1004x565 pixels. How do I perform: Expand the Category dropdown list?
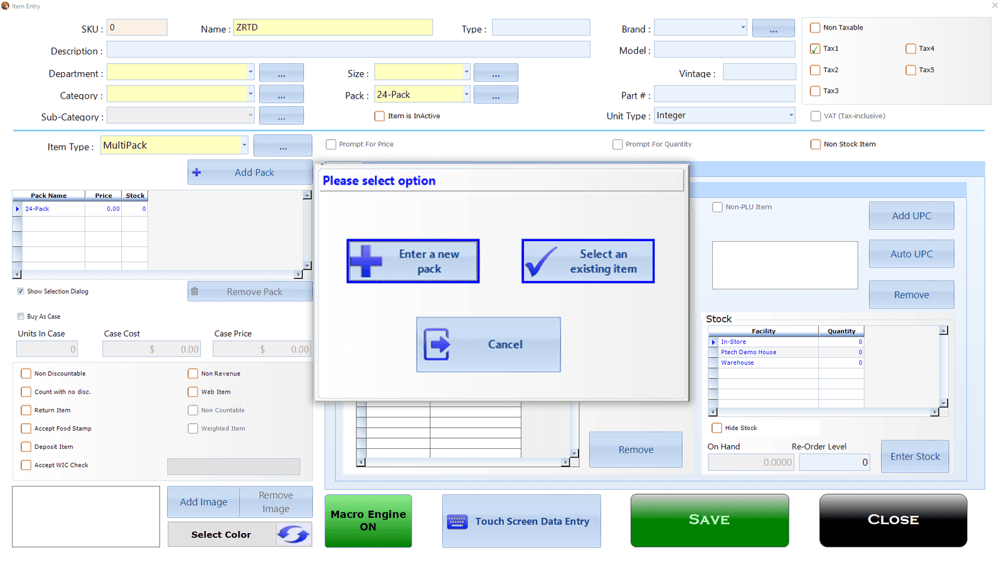tap(250, 94)
